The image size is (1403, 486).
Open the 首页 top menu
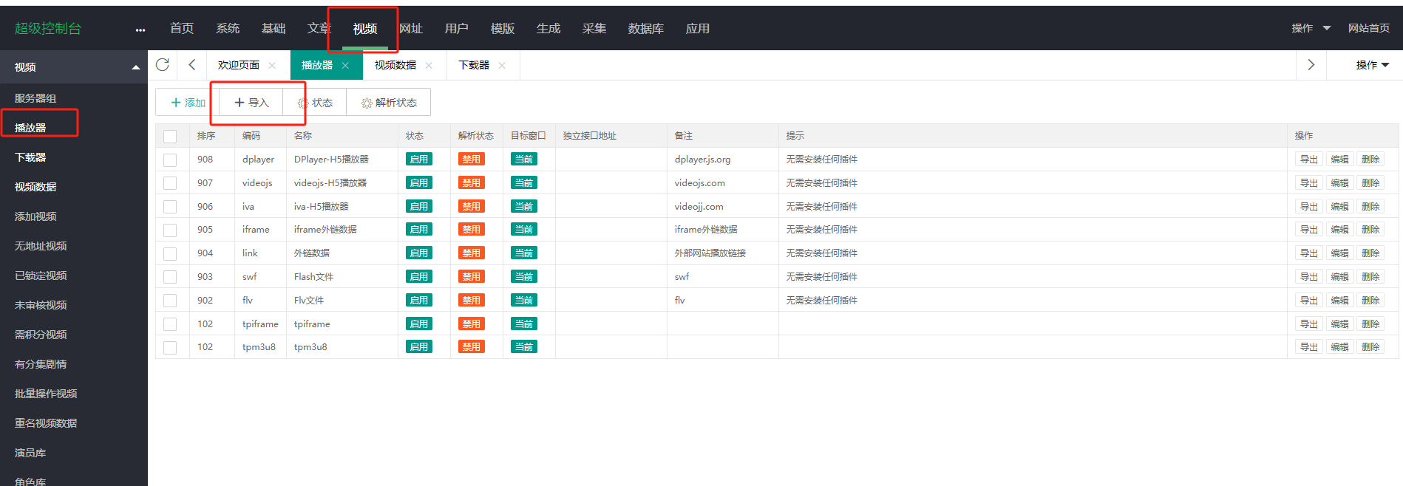182,28
